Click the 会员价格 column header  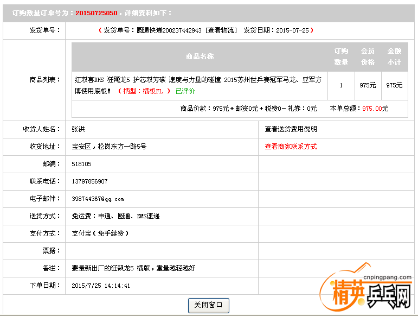368,56
